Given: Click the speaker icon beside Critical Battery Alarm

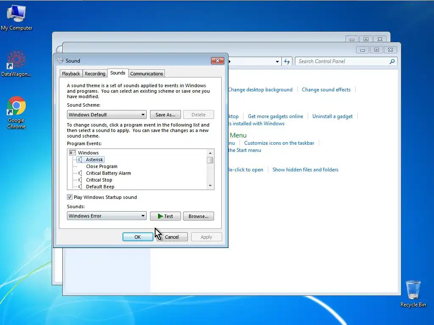Looking at the screenshot, I should (x=80, y=173).
